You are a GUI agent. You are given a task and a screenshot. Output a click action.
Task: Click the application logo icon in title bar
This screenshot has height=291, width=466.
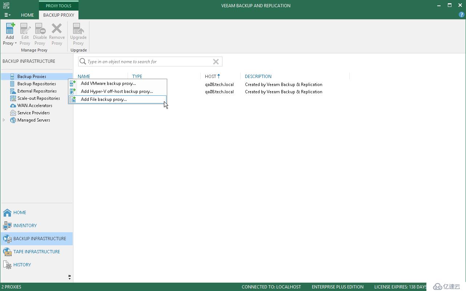[6, 5]
